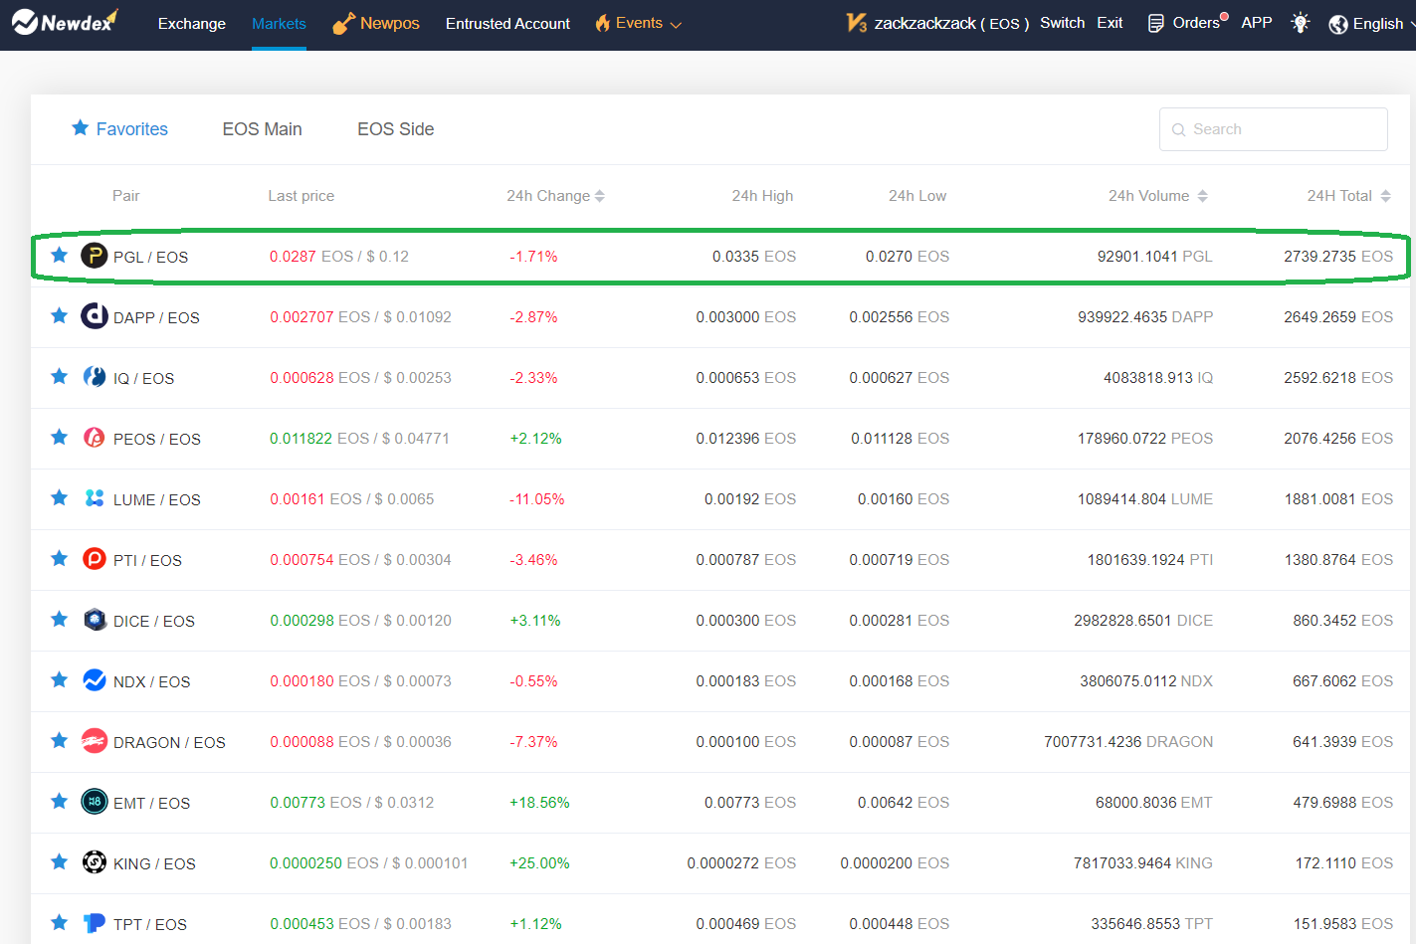Click the search magnifier icon
Viewport: 1416px width, 944px height.
(x=1178, y=130)
